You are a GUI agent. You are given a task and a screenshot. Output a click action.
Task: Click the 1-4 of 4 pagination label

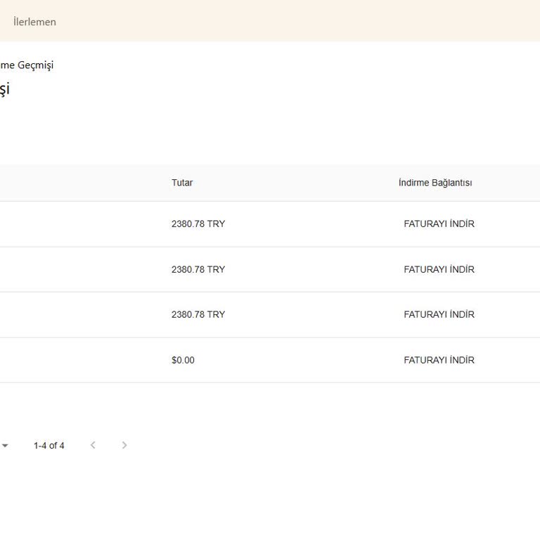[49, 446]
